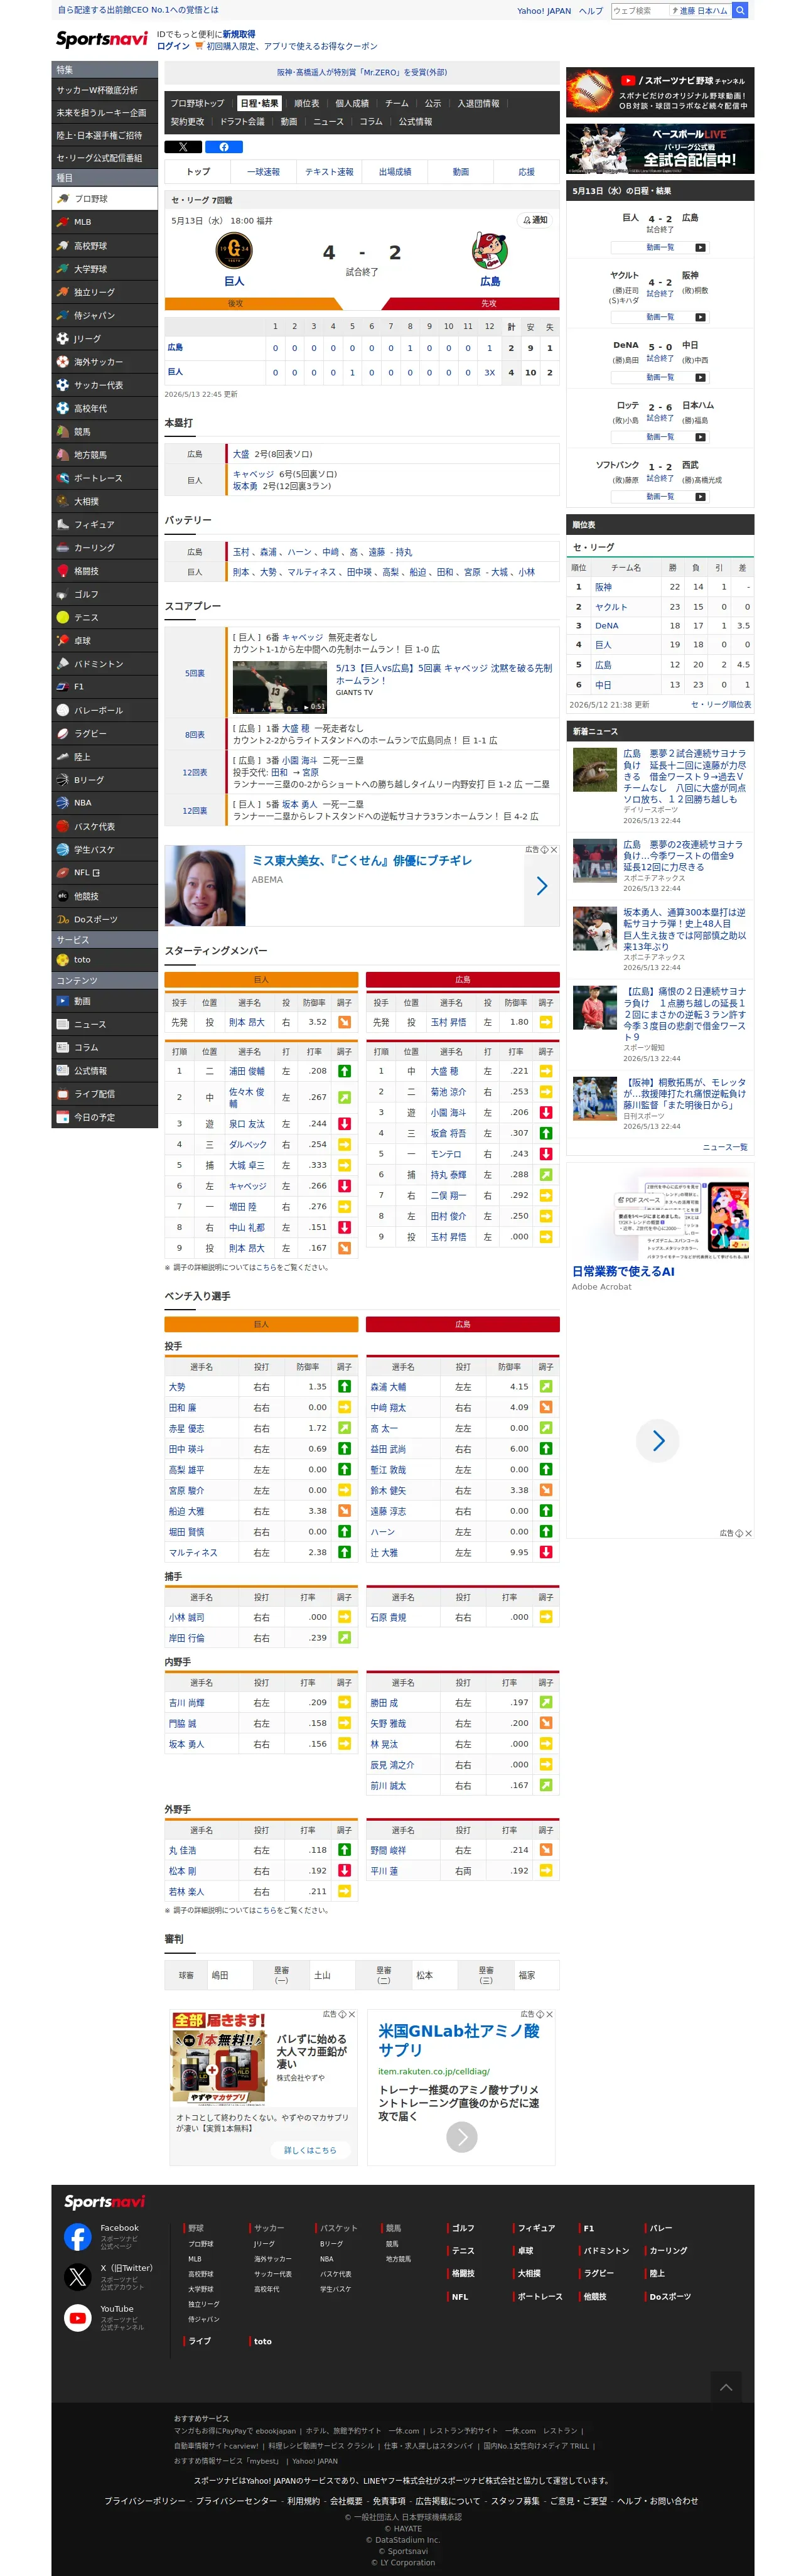Click the ベースボールLIVE 全試合配信中 banner
The image size is (806, 2576).
tap(660, 149)
